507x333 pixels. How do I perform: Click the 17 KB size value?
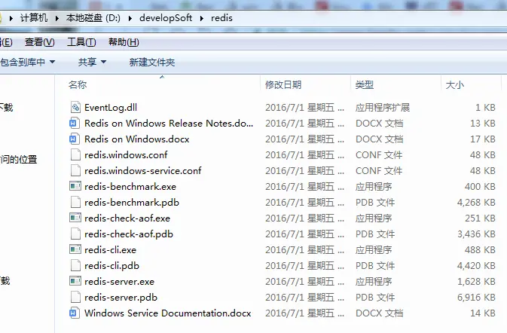click(x=483, y=139)
